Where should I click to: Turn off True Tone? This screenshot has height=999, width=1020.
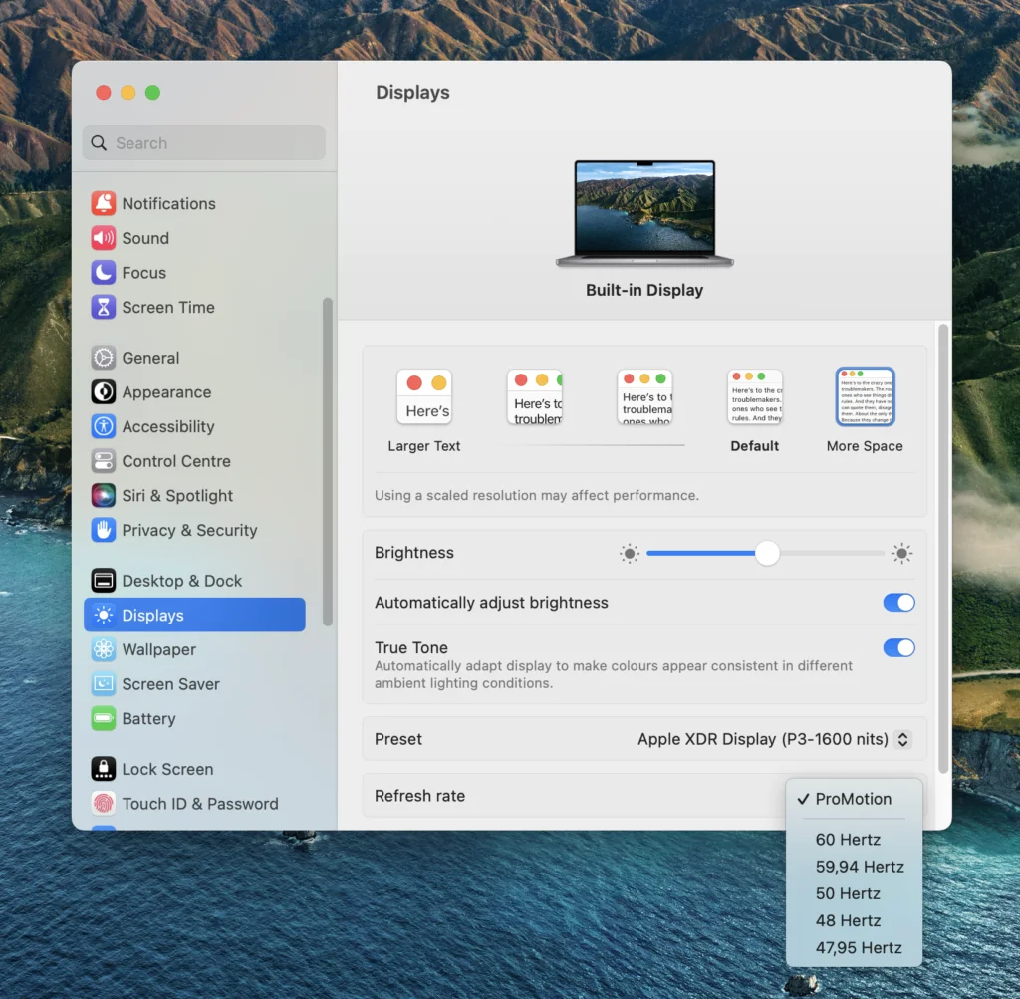[x=898, y=647]
